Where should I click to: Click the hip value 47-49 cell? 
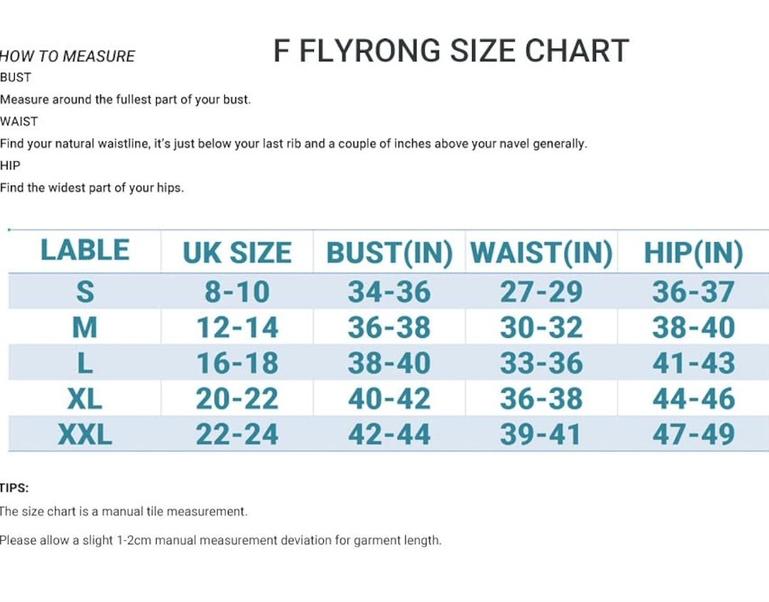pos(694,434)
